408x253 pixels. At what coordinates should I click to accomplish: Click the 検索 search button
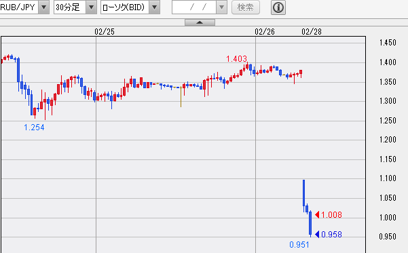coord(246,7)
